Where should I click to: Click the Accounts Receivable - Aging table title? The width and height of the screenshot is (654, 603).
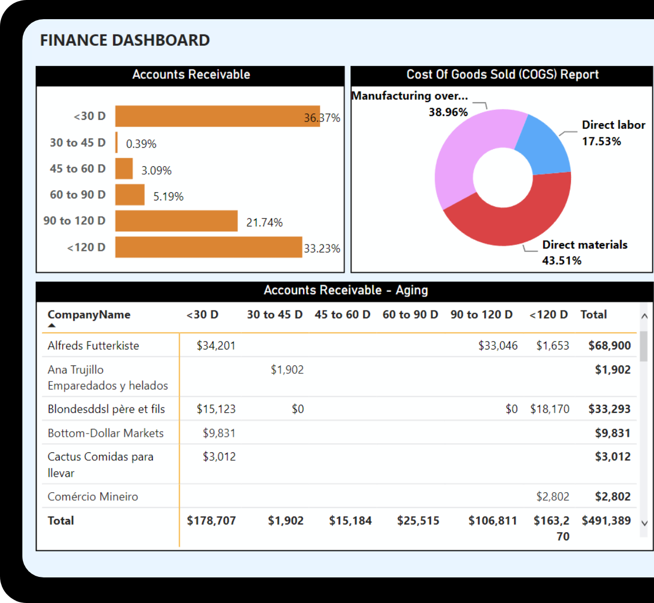point(346,290)
